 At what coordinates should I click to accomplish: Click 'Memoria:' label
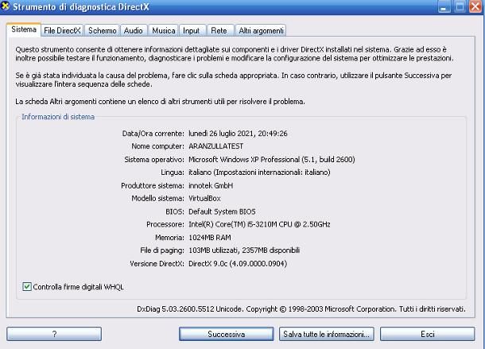point(169,238)
